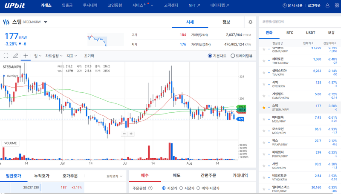The image size is (341, 194).
Task: Click the Upbit logo
Action: coord(15,6)
